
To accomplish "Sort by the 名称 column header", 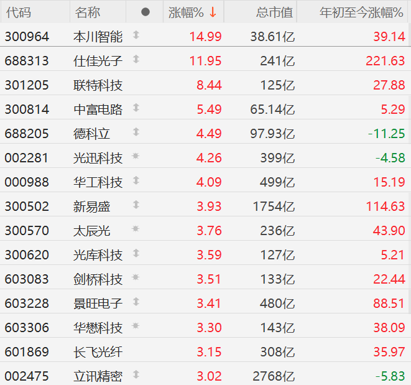I will [88, 12].
